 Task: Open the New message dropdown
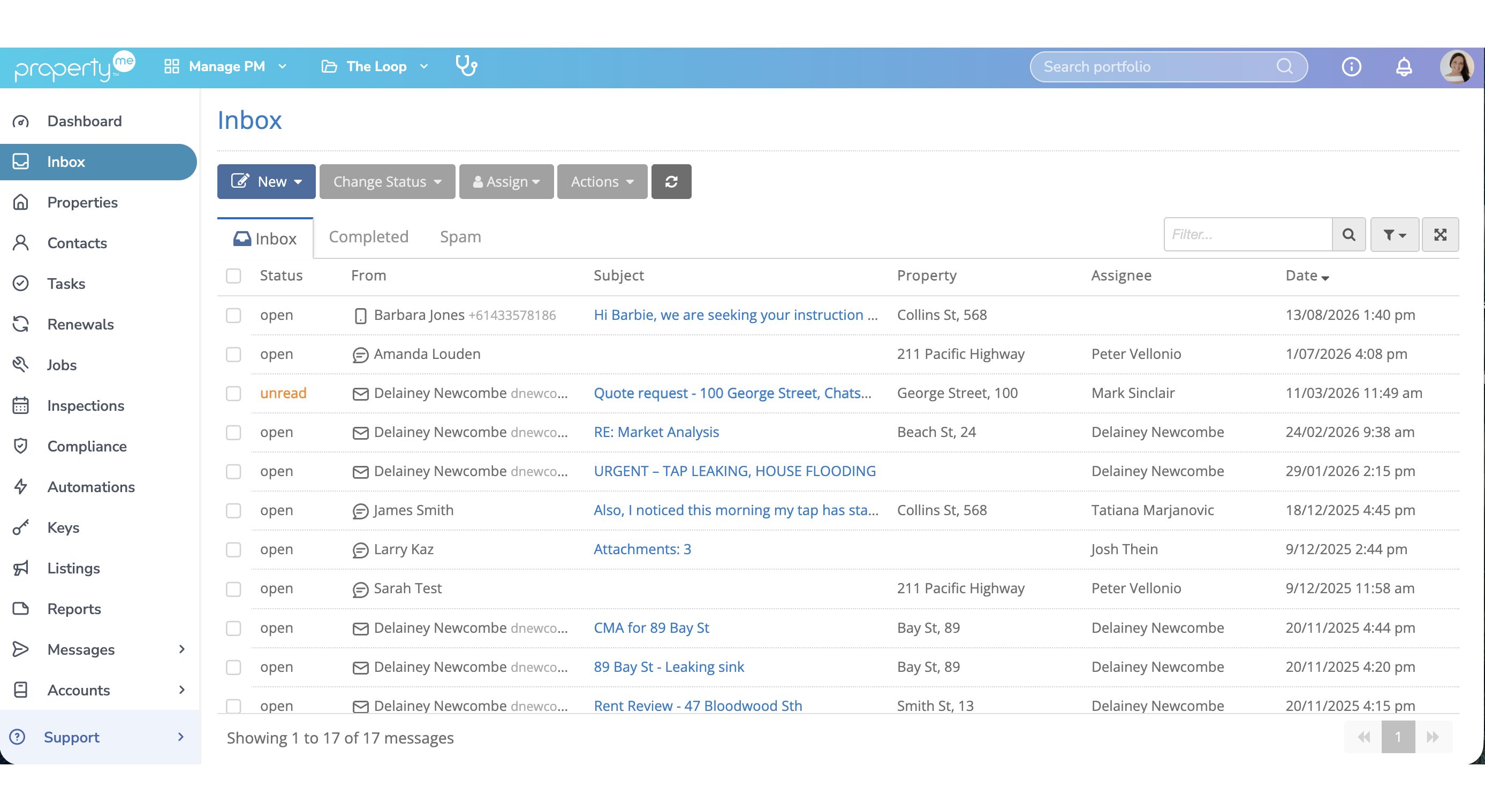coord(267,181)
